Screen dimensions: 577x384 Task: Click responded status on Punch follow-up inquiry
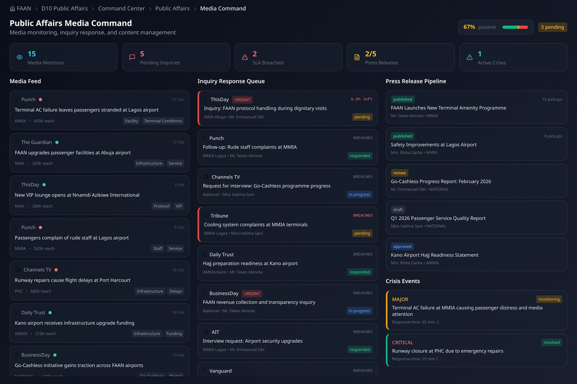[x=360, y=156]
